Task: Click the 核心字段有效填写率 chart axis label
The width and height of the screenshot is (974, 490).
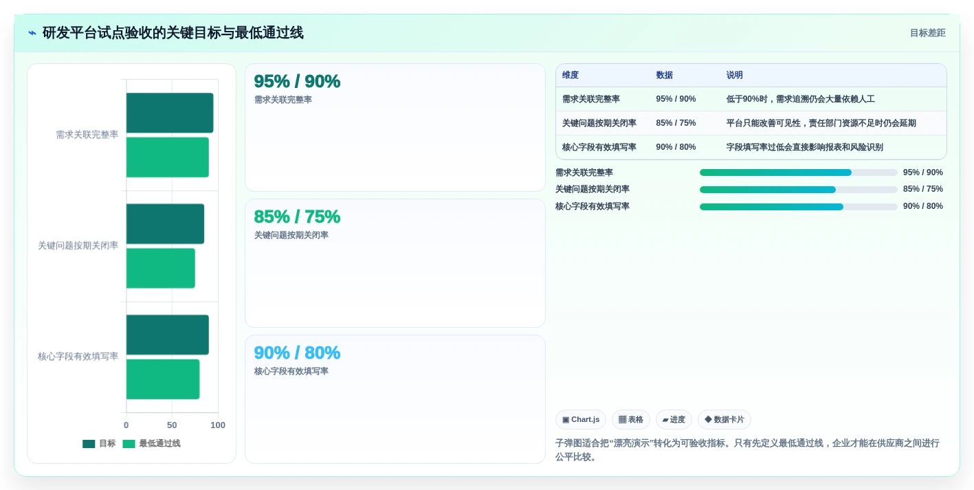Action: pyautogui.click(x=78, y=356)
